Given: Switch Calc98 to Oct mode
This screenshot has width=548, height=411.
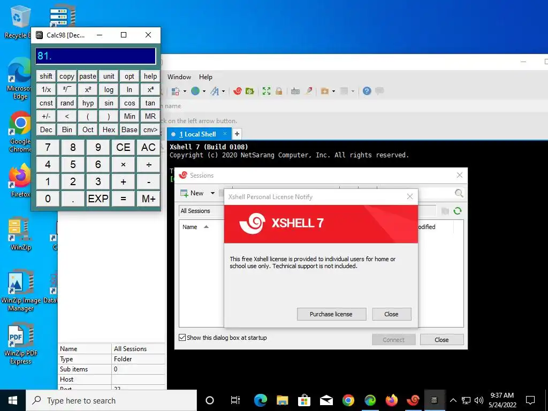Looking at the screenshot, I should [x=88, y=130].
